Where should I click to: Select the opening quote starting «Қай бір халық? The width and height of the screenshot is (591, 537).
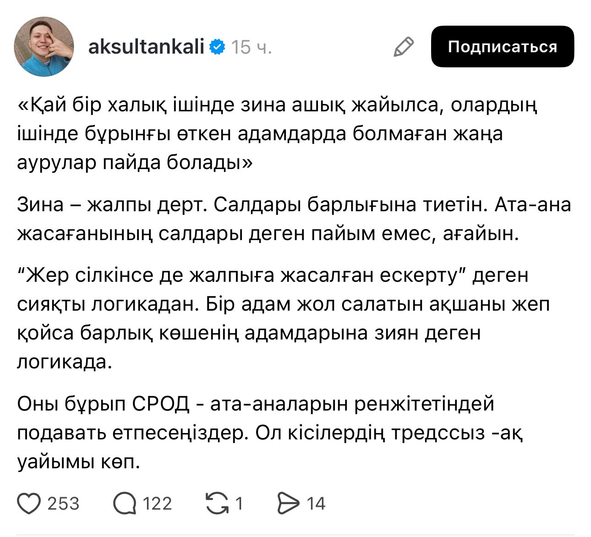coord(277,134)
